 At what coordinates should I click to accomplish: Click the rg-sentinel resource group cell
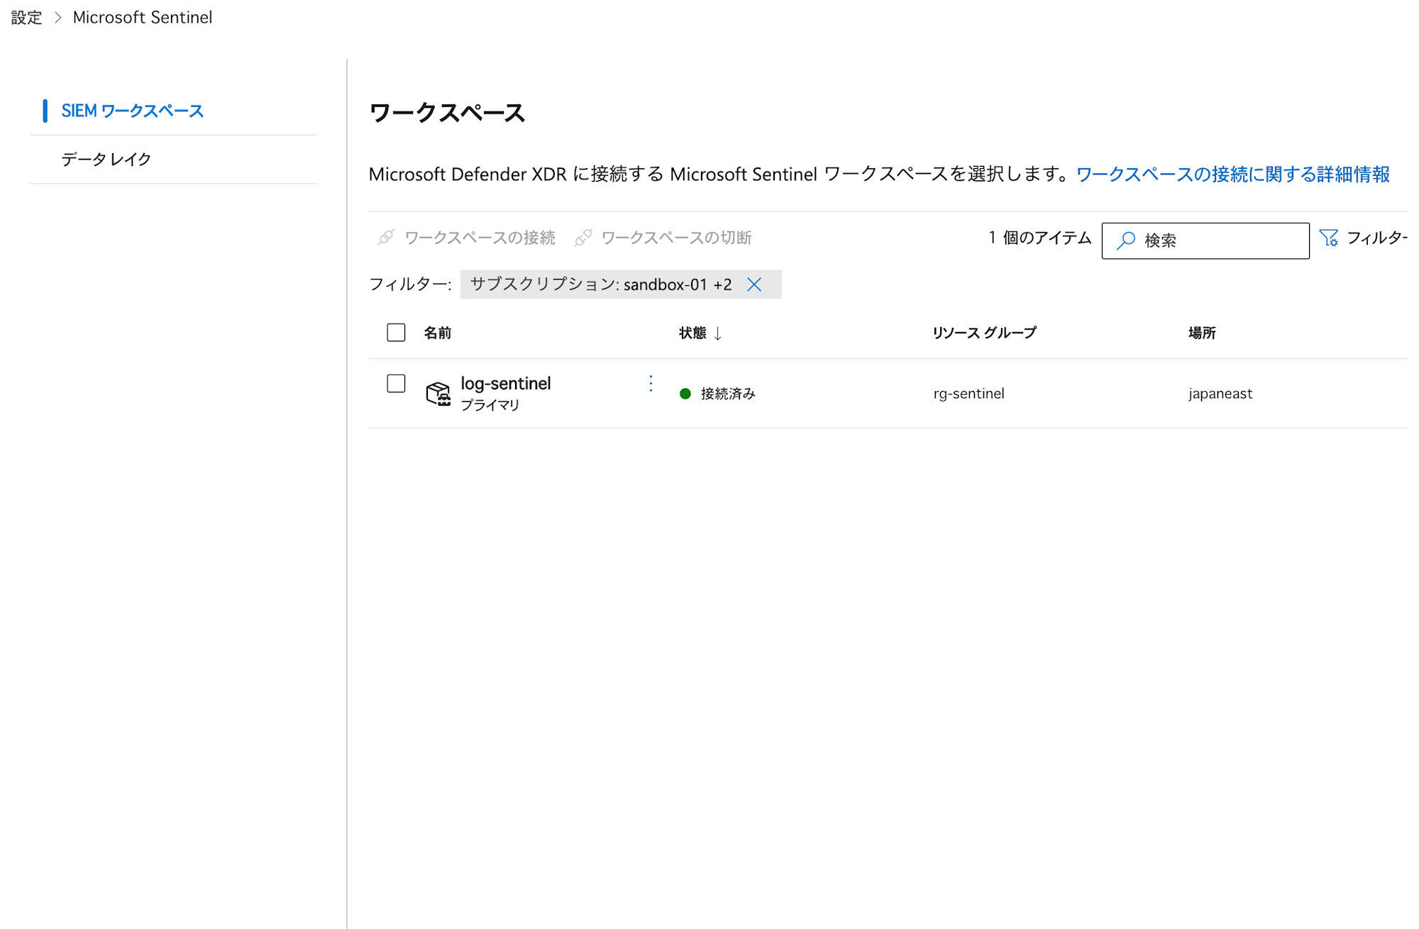(968, 394)
